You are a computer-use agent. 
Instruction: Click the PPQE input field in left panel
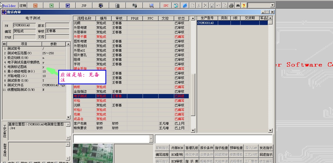(x=25, y=37)
